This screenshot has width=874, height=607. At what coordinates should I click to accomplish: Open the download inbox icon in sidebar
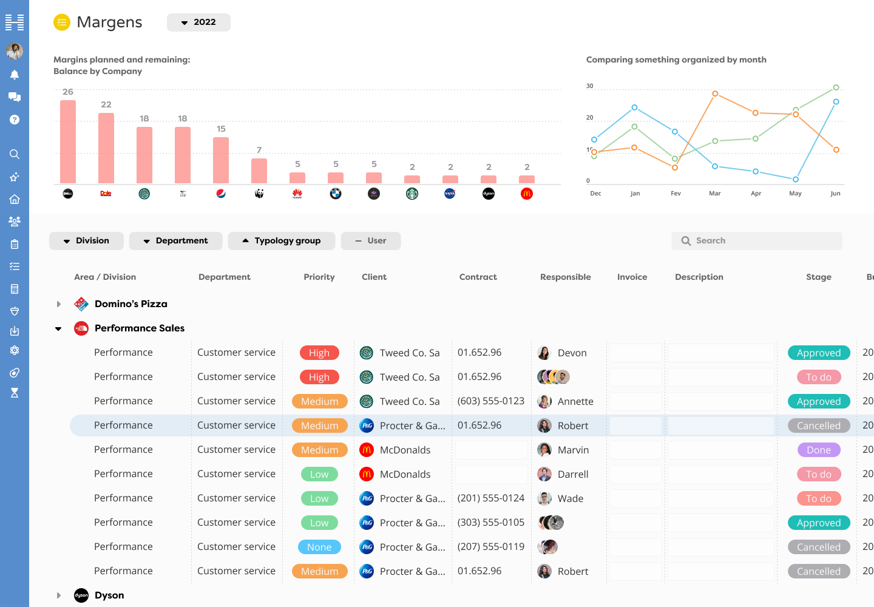[15, 331]
